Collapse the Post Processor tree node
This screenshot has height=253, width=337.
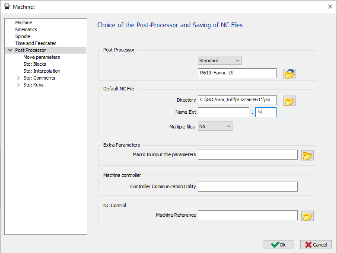pyautogui.click(x=10, y=50)
